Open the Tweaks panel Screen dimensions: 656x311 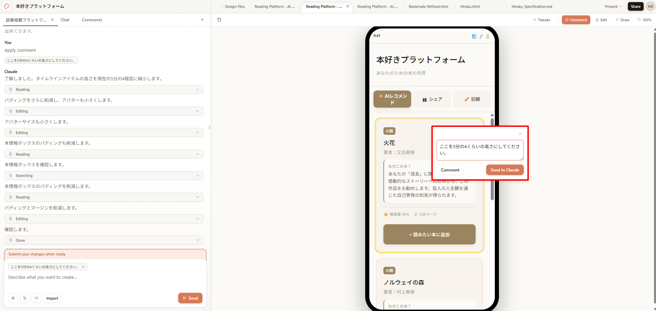click(542, 20)
